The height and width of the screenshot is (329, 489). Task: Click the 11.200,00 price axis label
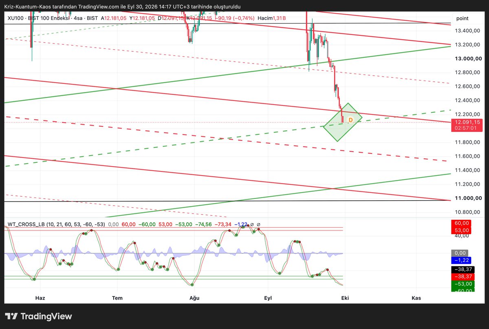pos(468,184)
